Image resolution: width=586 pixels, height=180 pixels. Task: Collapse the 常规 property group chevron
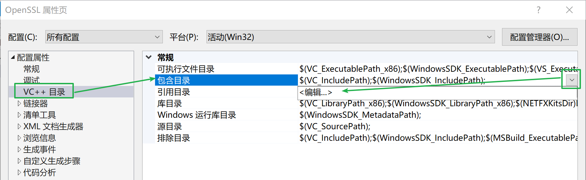point(149,57)
